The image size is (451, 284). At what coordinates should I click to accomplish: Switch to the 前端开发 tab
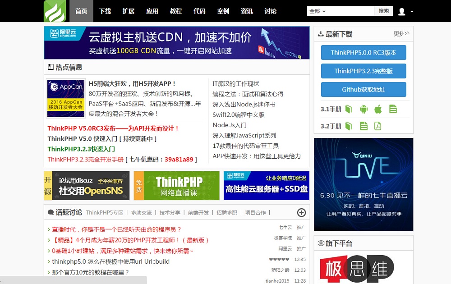pyautogui.click(x=198, y=213)
